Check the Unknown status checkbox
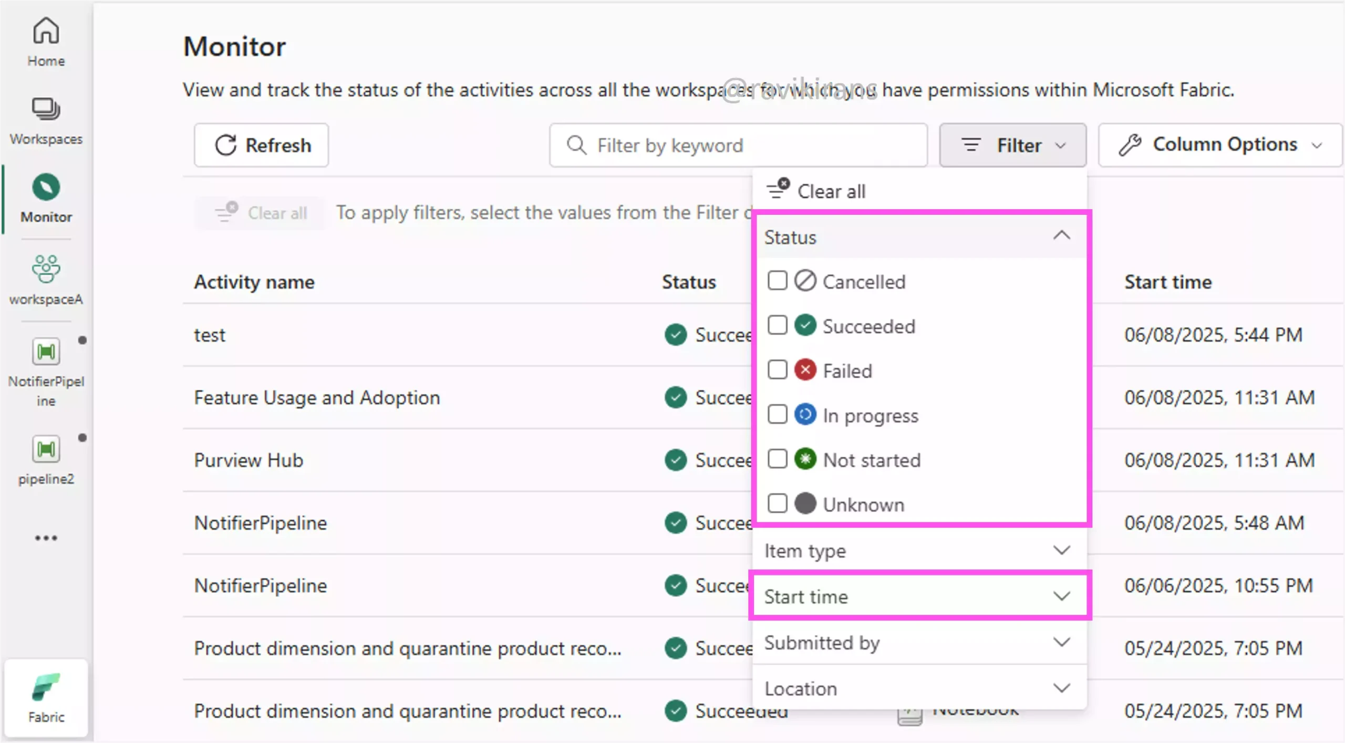This screenshot has width=1345, height=743. [x=778, y=504]
